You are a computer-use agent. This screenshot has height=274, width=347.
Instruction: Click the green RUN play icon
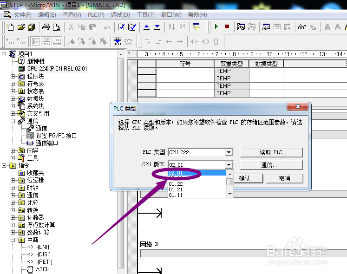pyautogui.click(x=216, y=27)
